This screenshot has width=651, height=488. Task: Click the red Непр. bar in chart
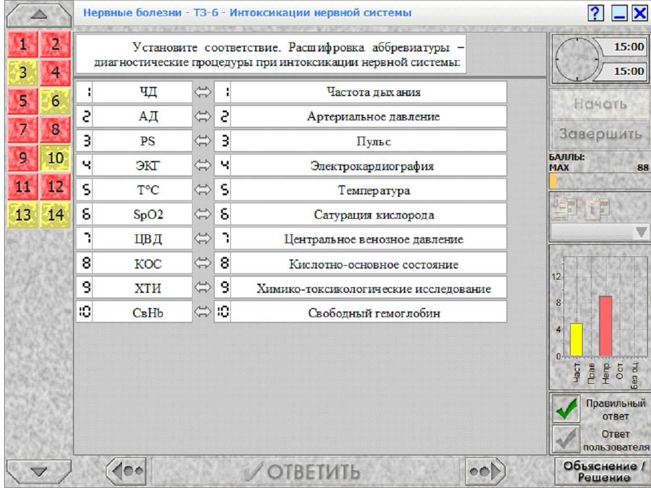point(606,326)
